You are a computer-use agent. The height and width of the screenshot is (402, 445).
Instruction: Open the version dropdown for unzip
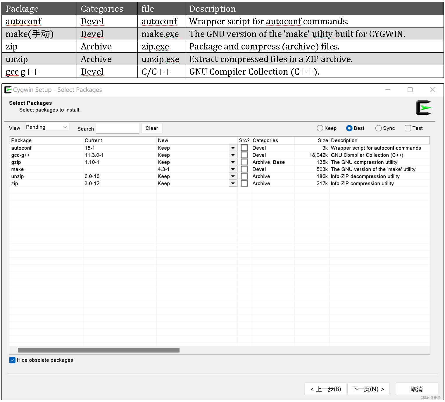233,176
